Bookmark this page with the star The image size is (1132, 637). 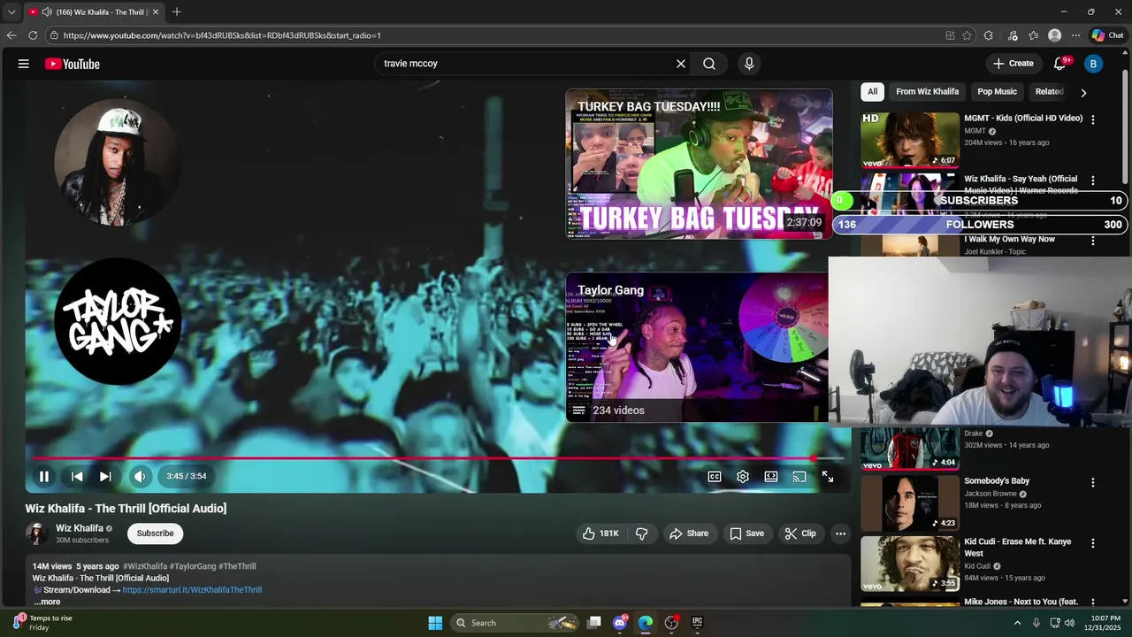tap(967, 35)
